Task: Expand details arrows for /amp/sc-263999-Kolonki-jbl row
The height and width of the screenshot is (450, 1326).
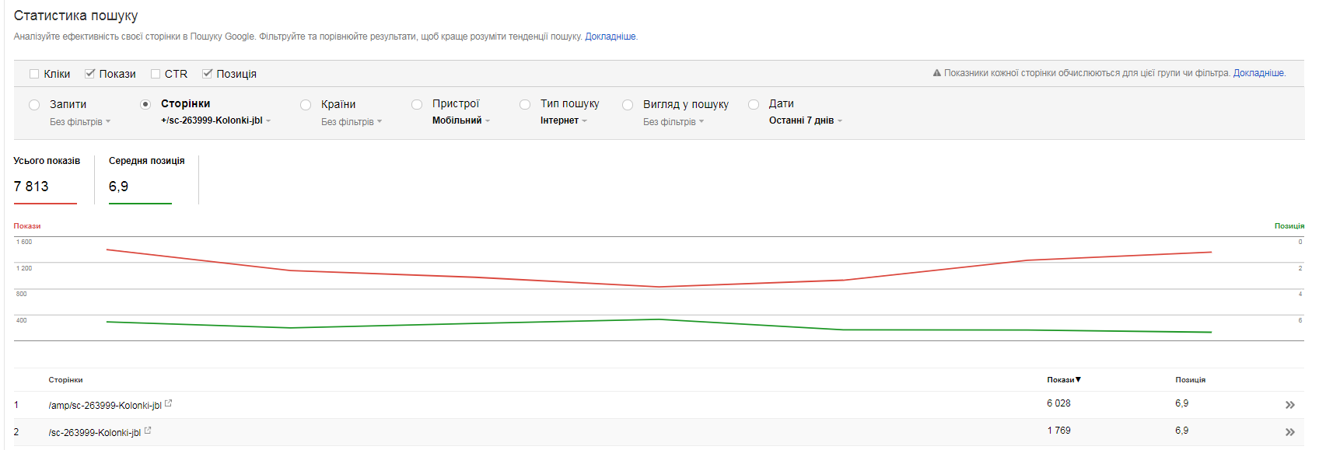Action: (1289, 405)
